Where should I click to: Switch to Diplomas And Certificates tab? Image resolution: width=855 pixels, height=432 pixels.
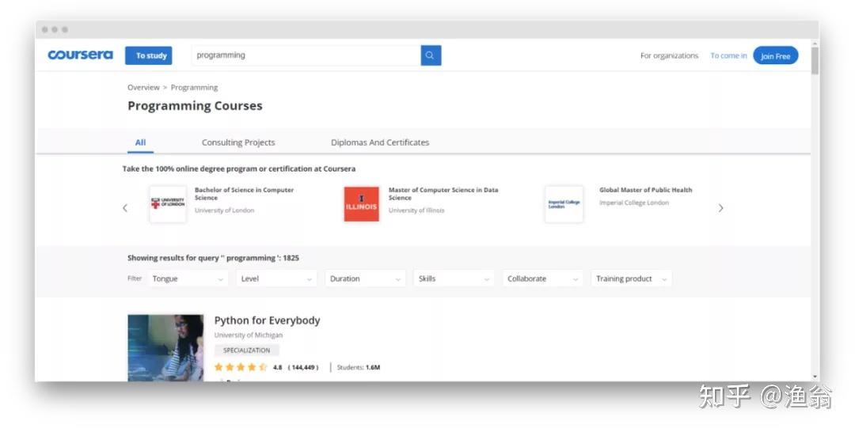tap(380, 142)
